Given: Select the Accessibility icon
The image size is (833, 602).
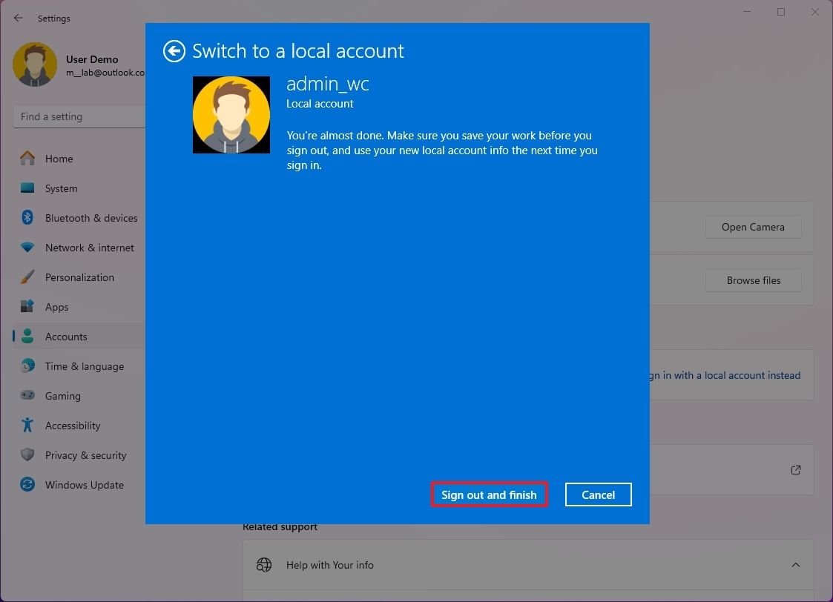Looking at the screenshot, I should [x=27, y=426].
